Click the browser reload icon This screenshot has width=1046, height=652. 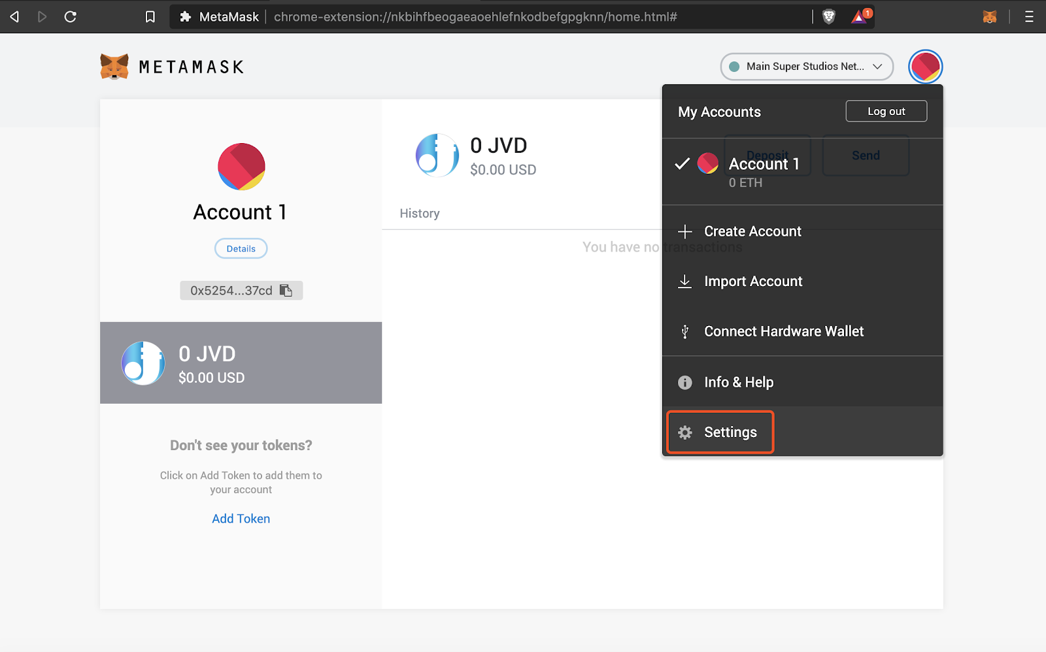pyautogui.click(x=71, y=17)
